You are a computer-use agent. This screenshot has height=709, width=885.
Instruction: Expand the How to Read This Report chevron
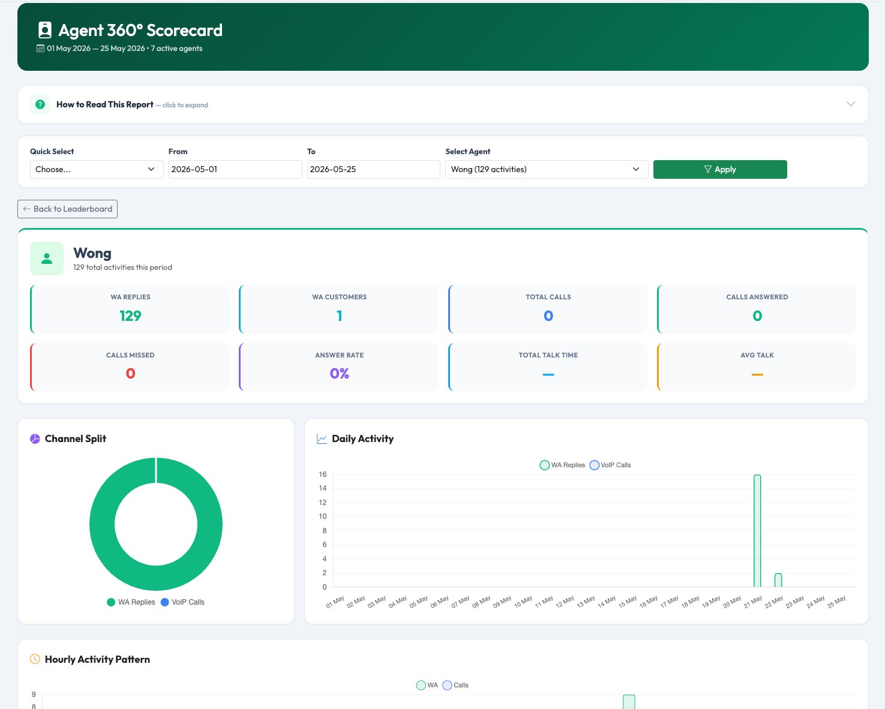point(850,104)
